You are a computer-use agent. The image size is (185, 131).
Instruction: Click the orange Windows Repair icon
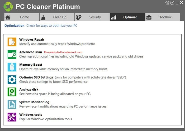(12, 42)
